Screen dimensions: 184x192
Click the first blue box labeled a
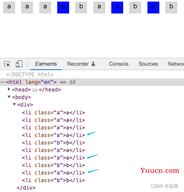63,8
